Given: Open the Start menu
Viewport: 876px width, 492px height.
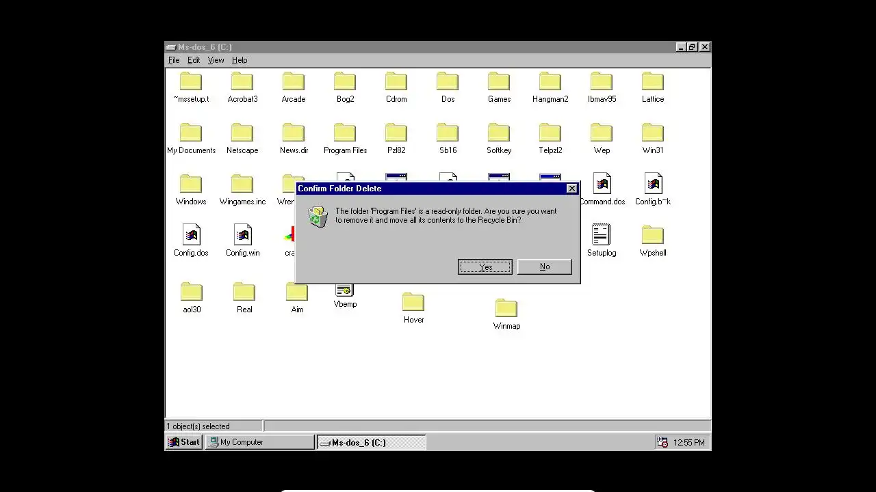Looking at the screenshot, I should [185, 442].
